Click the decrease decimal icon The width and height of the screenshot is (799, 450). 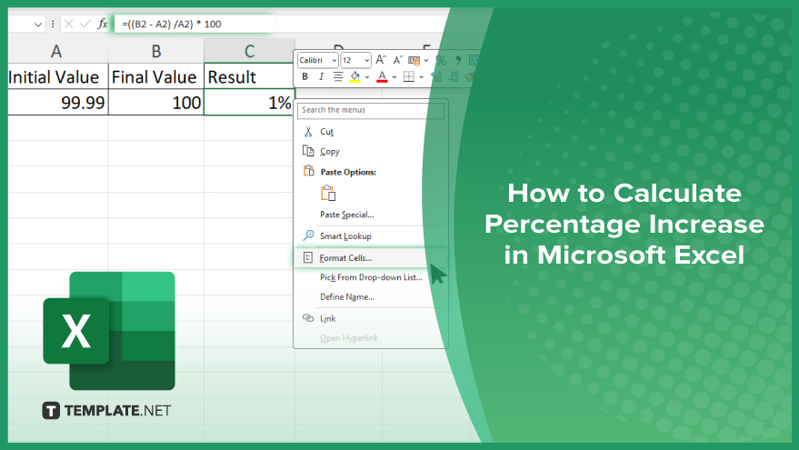tap(454, 77)
